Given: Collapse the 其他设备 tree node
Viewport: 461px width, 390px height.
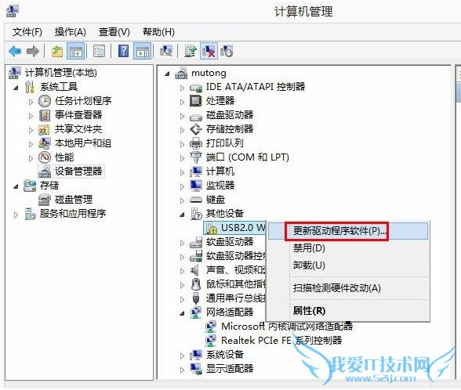Looking at the screenshot, I should pyautogui.click(x=182, y=215).
